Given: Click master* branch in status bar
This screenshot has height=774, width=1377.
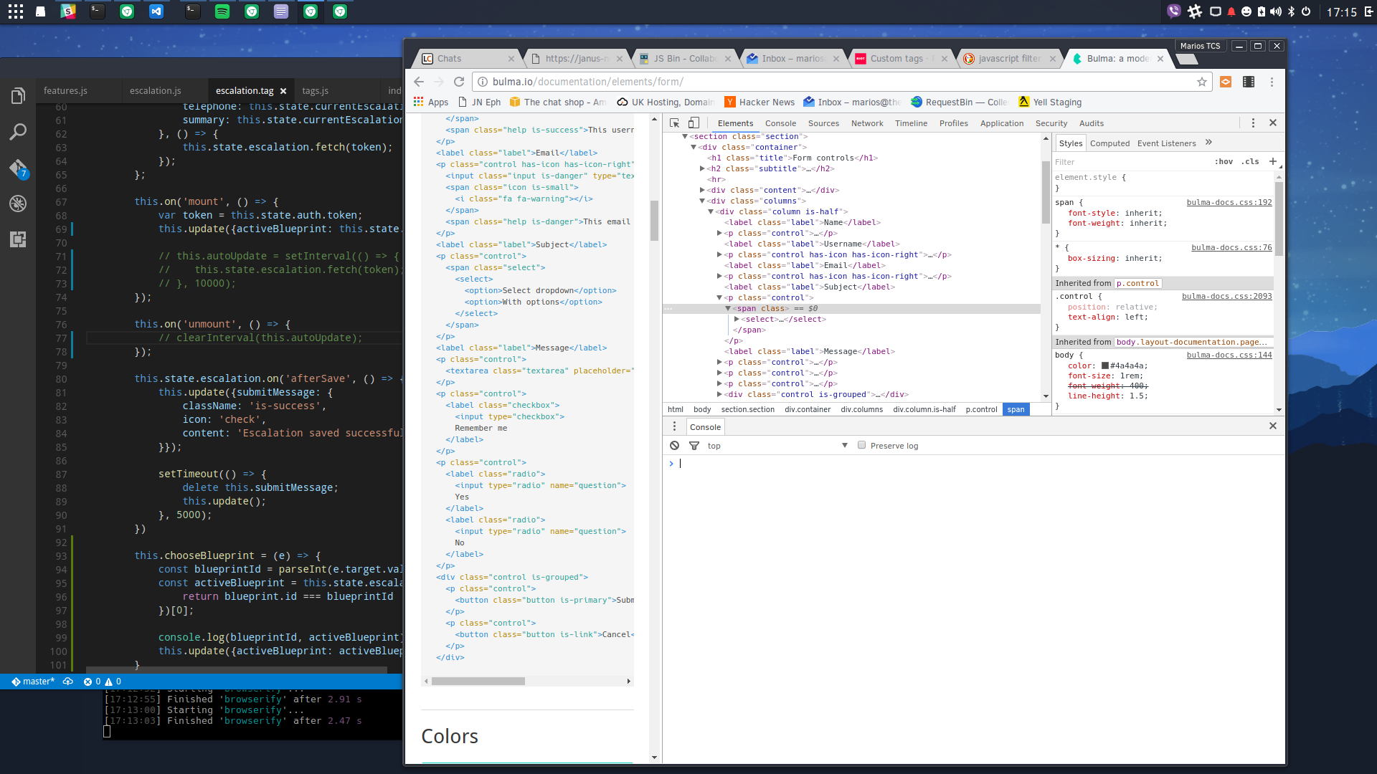Looking at the screenshot, I should (34, 682).
